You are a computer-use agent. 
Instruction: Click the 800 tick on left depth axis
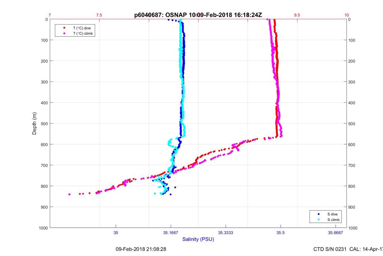click(44, 186)
